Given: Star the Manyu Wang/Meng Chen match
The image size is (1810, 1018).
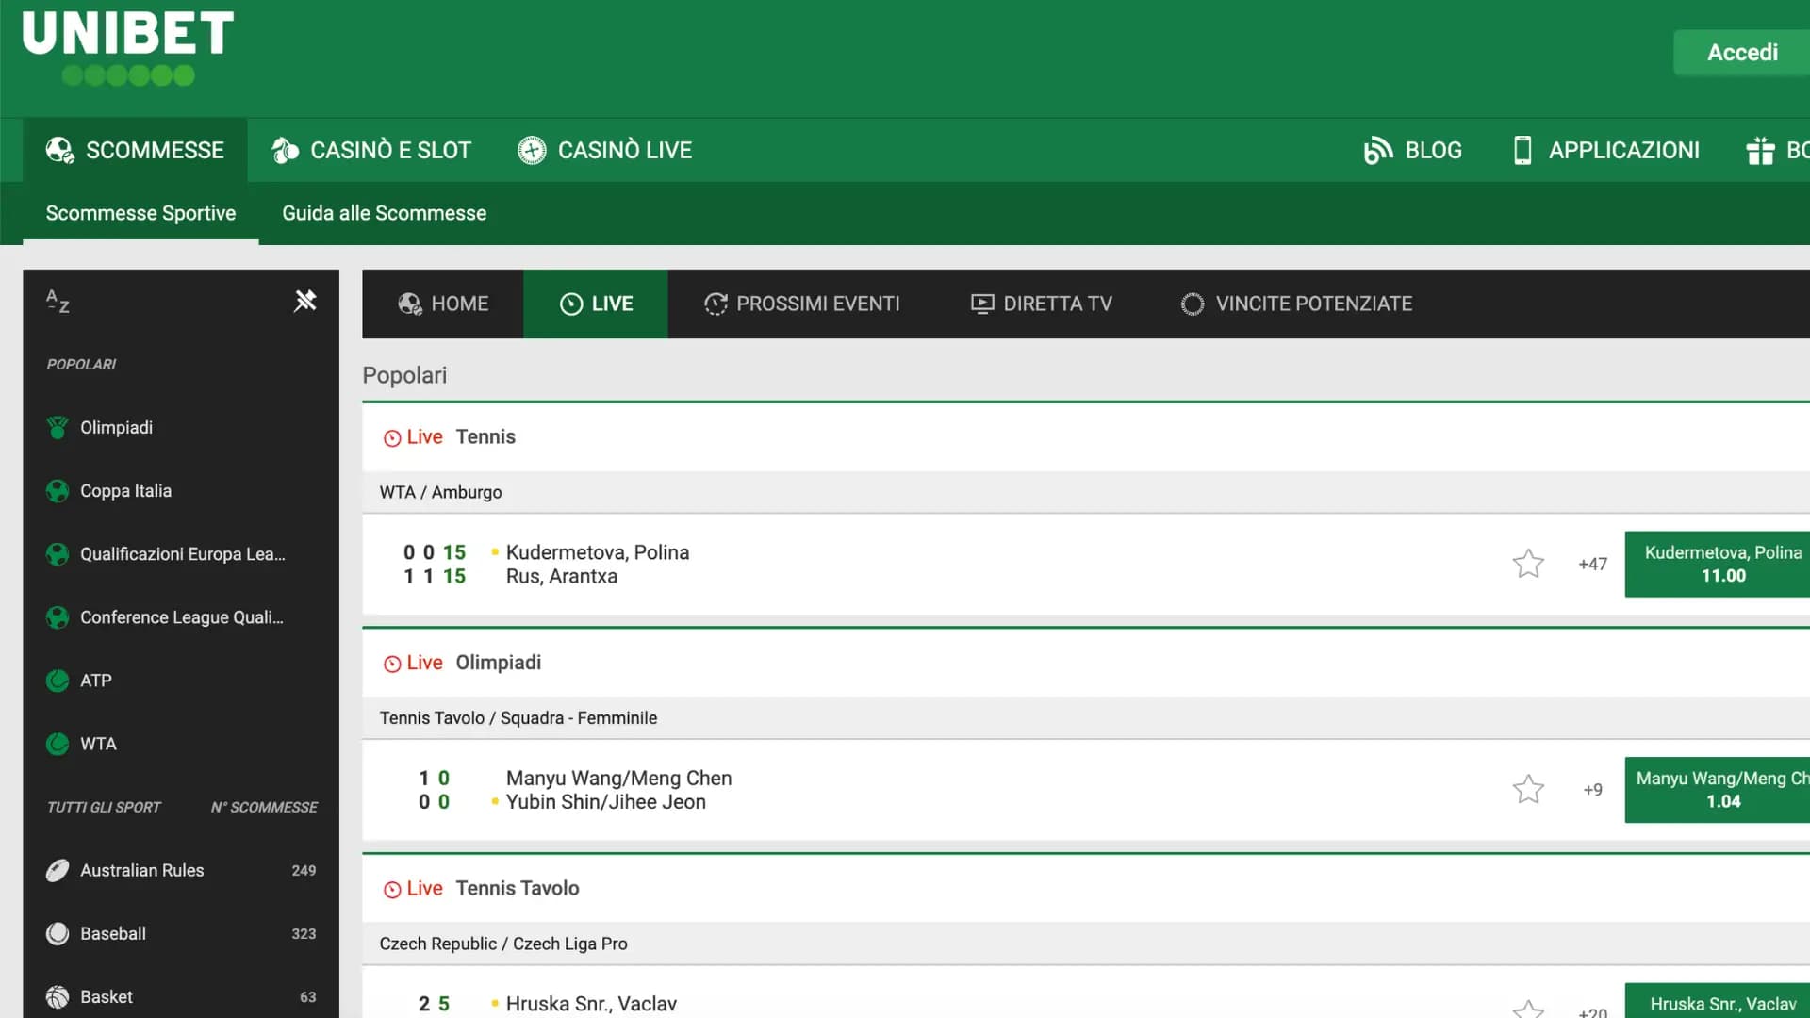Looking at the screenshot, I should tap(1527, 790).
